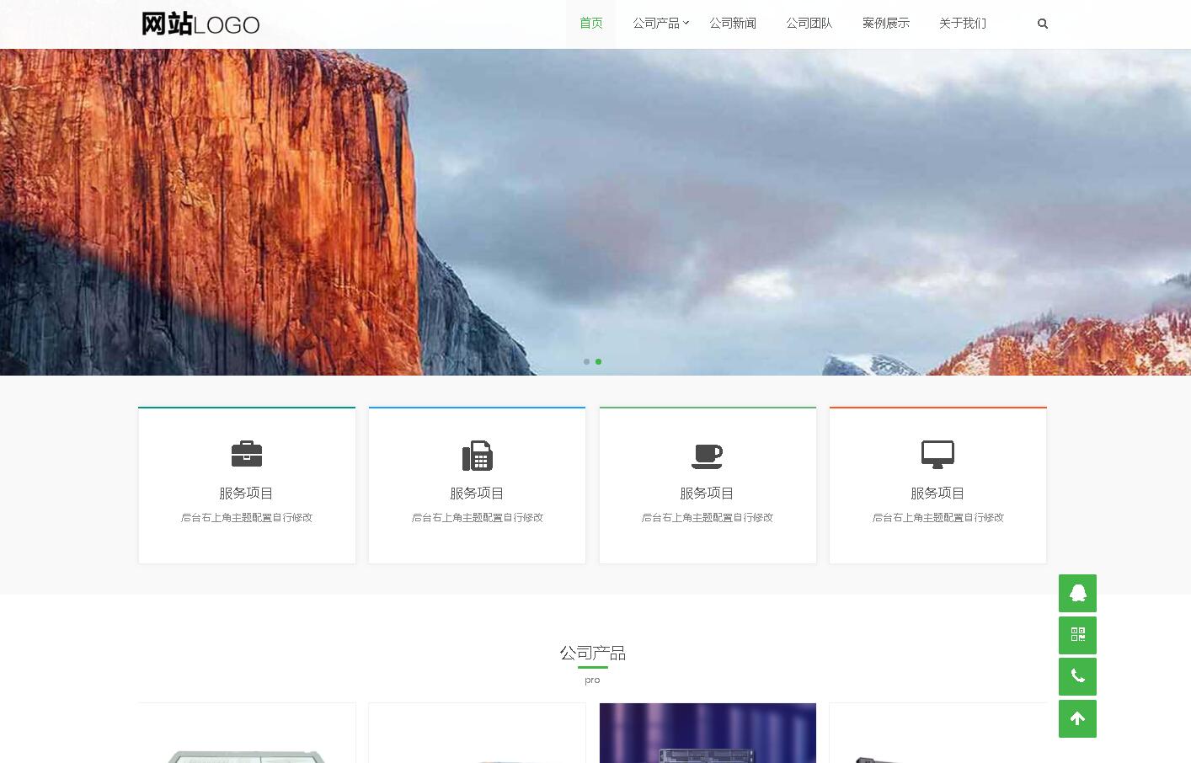Screen dimensions: 1191x763
Task: Open the 关于我们 page link
Action: [963, 24]
